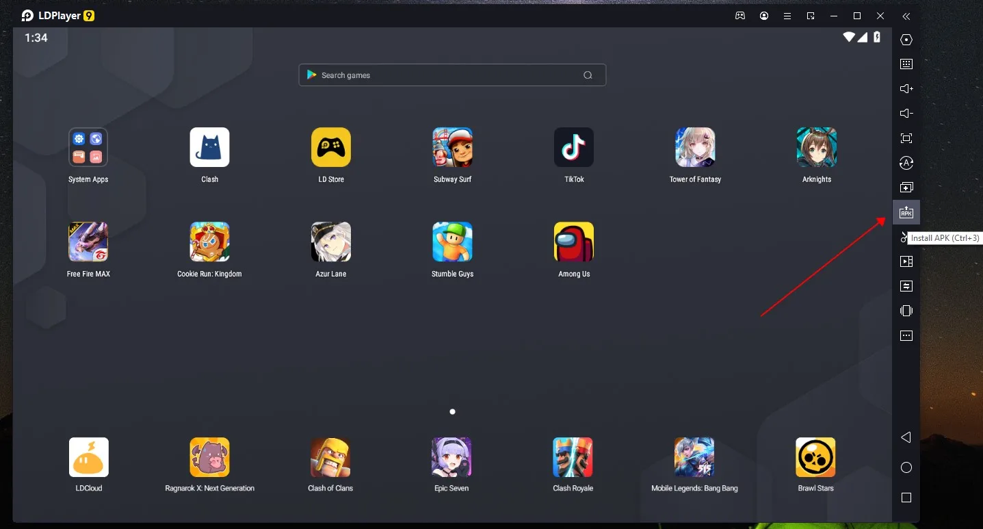The width and height of the screenshot is (983, 529).
Task: Click the magnifier icon in search bar
Action: pos(588,75)
